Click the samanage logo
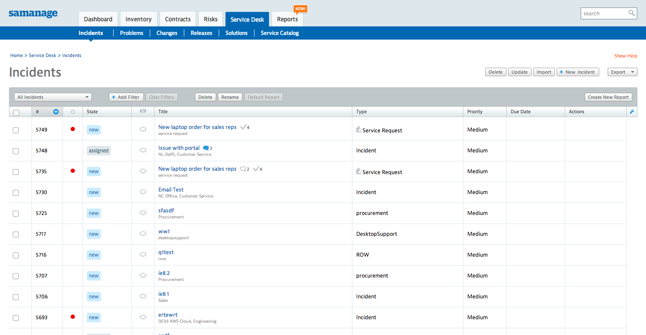This screenshot has height=335, width=646. pyautogui.click(x=33, y=14)
